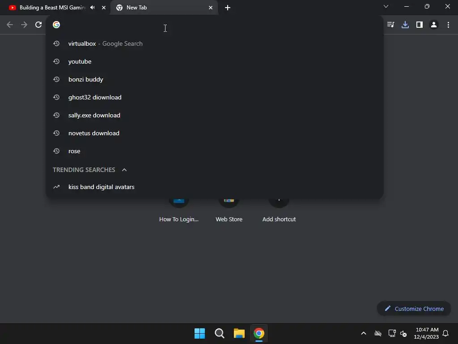The image size is (458, 344).
Task: Open the clock showing 10:47 AM
Action: point(426,333)
